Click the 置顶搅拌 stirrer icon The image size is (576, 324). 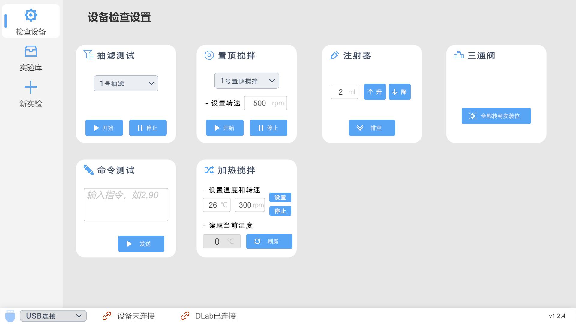tap(209, 55)
